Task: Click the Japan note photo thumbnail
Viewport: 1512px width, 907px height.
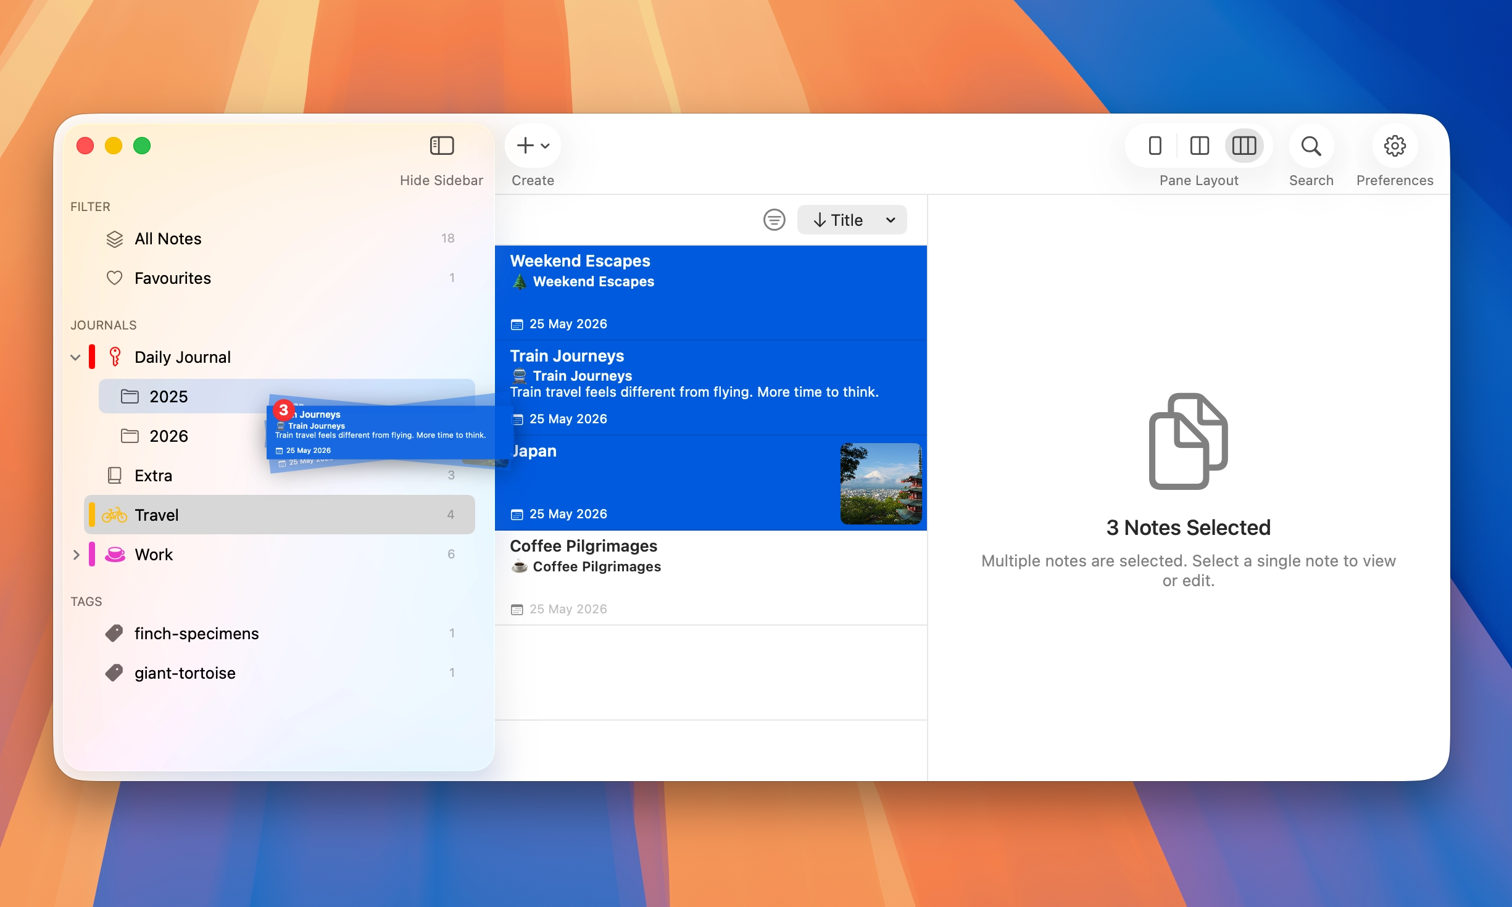Action: 881,484
